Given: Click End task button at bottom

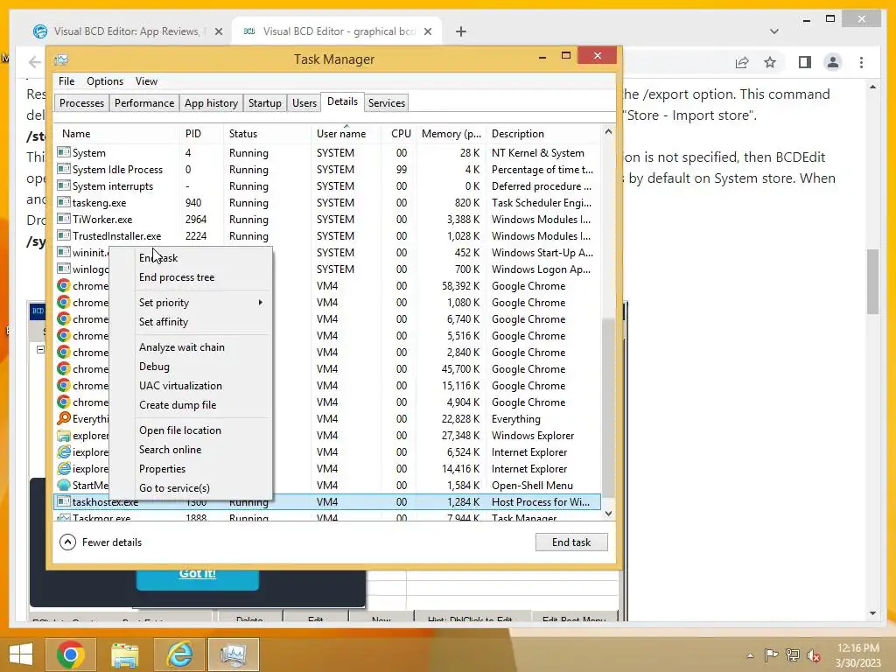Looking at the screenshot, I should pos(570,542).
